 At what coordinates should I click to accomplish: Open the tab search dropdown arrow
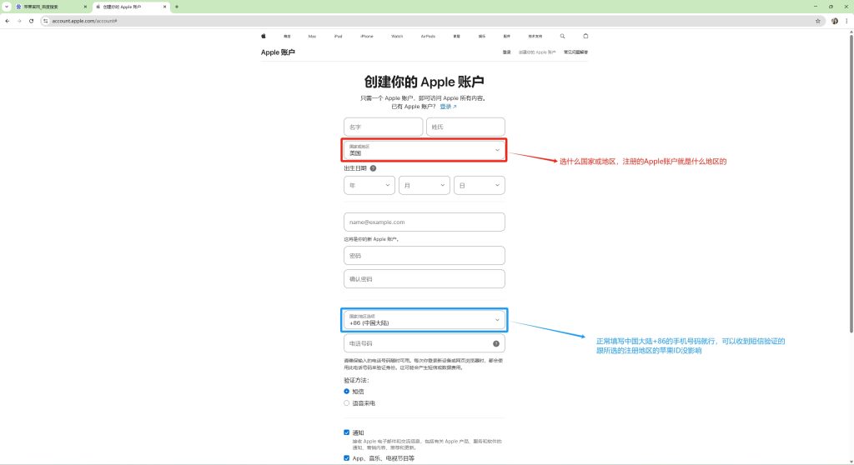7,7
